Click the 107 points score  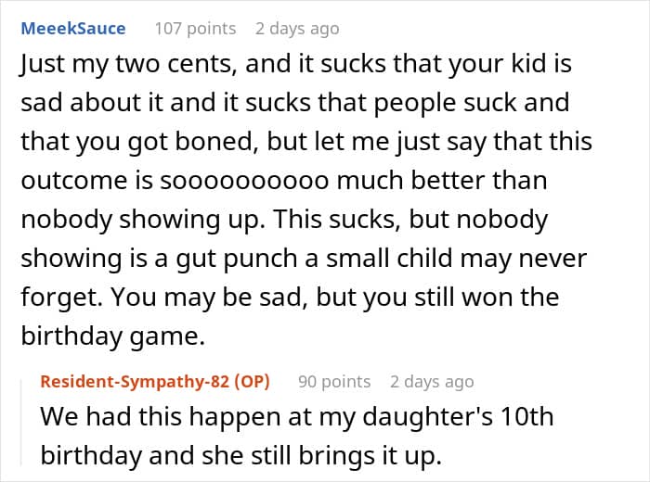[x=195, y=29]
